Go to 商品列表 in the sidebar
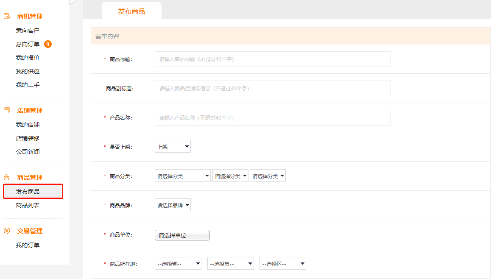Screen dimensions: 491x279 tap(28, 205)
